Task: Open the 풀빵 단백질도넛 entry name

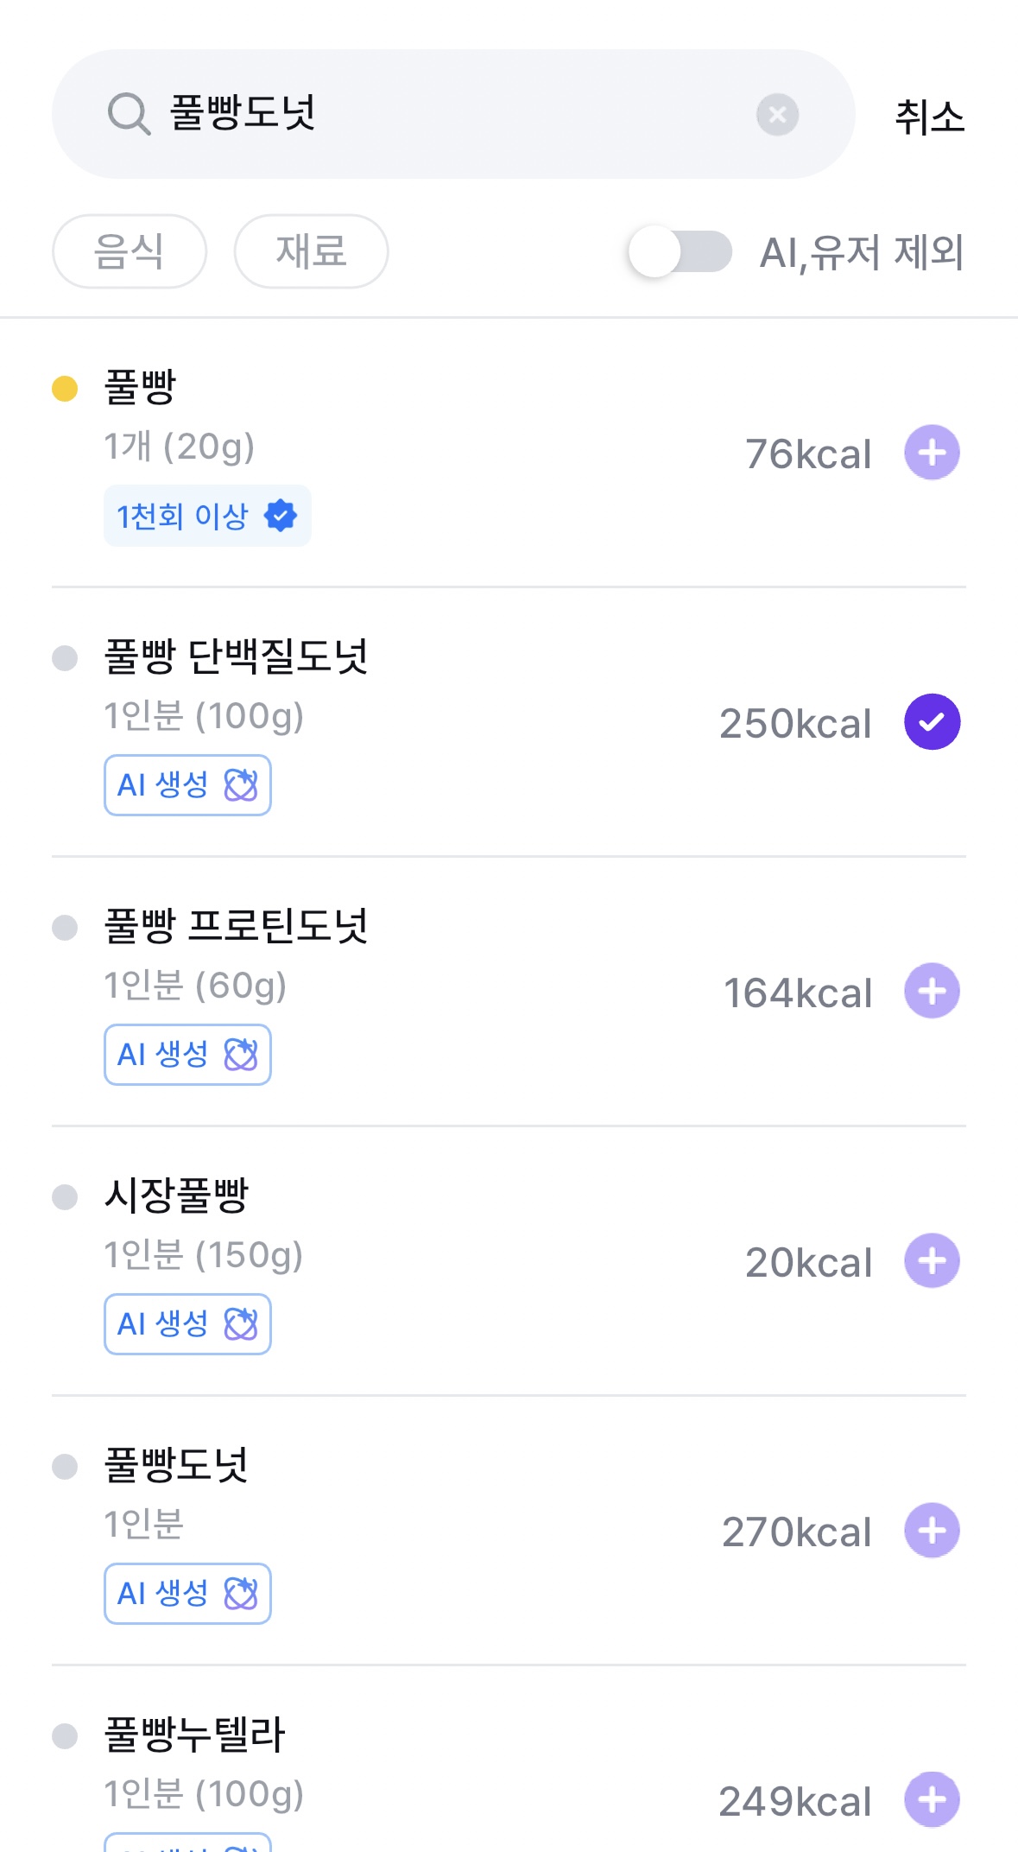Action: point(236,656)
